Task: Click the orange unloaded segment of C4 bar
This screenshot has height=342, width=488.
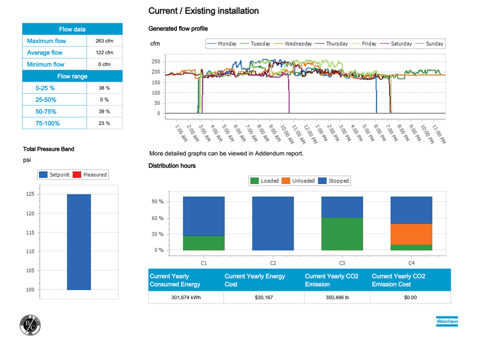Action: point(411,235)
